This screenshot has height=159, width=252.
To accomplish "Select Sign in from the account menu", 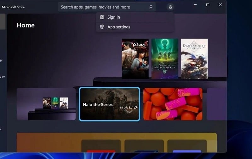I will 135,17.
